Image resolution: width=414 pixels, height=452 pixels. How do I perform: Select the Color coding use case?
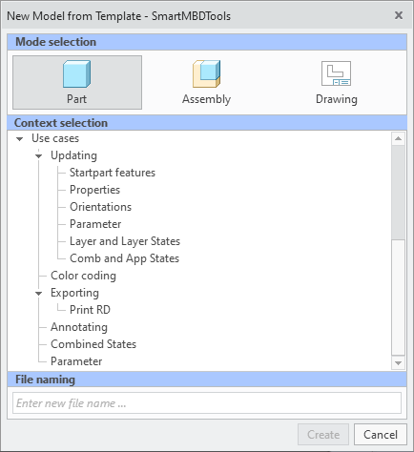[83, 276]
